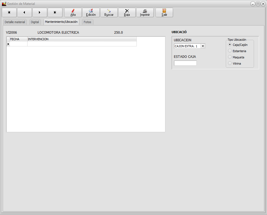Go to the previous record
Viewport: 267px width, 215px height.
pyautogui.click(x=24, y=12)
